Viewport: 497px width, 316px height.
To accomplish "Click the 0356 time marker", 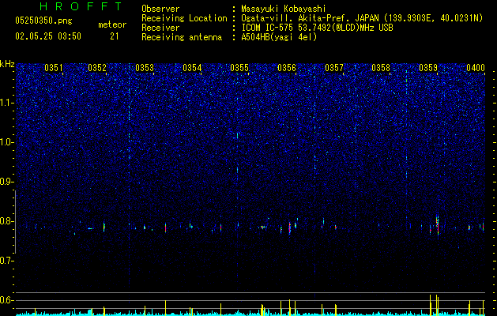I will pos(287,68).
